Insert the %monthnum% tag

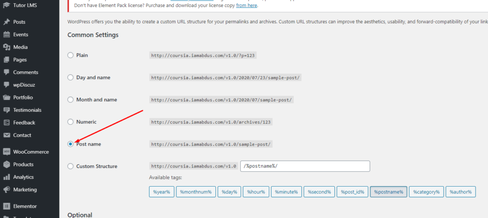point(196,192)
